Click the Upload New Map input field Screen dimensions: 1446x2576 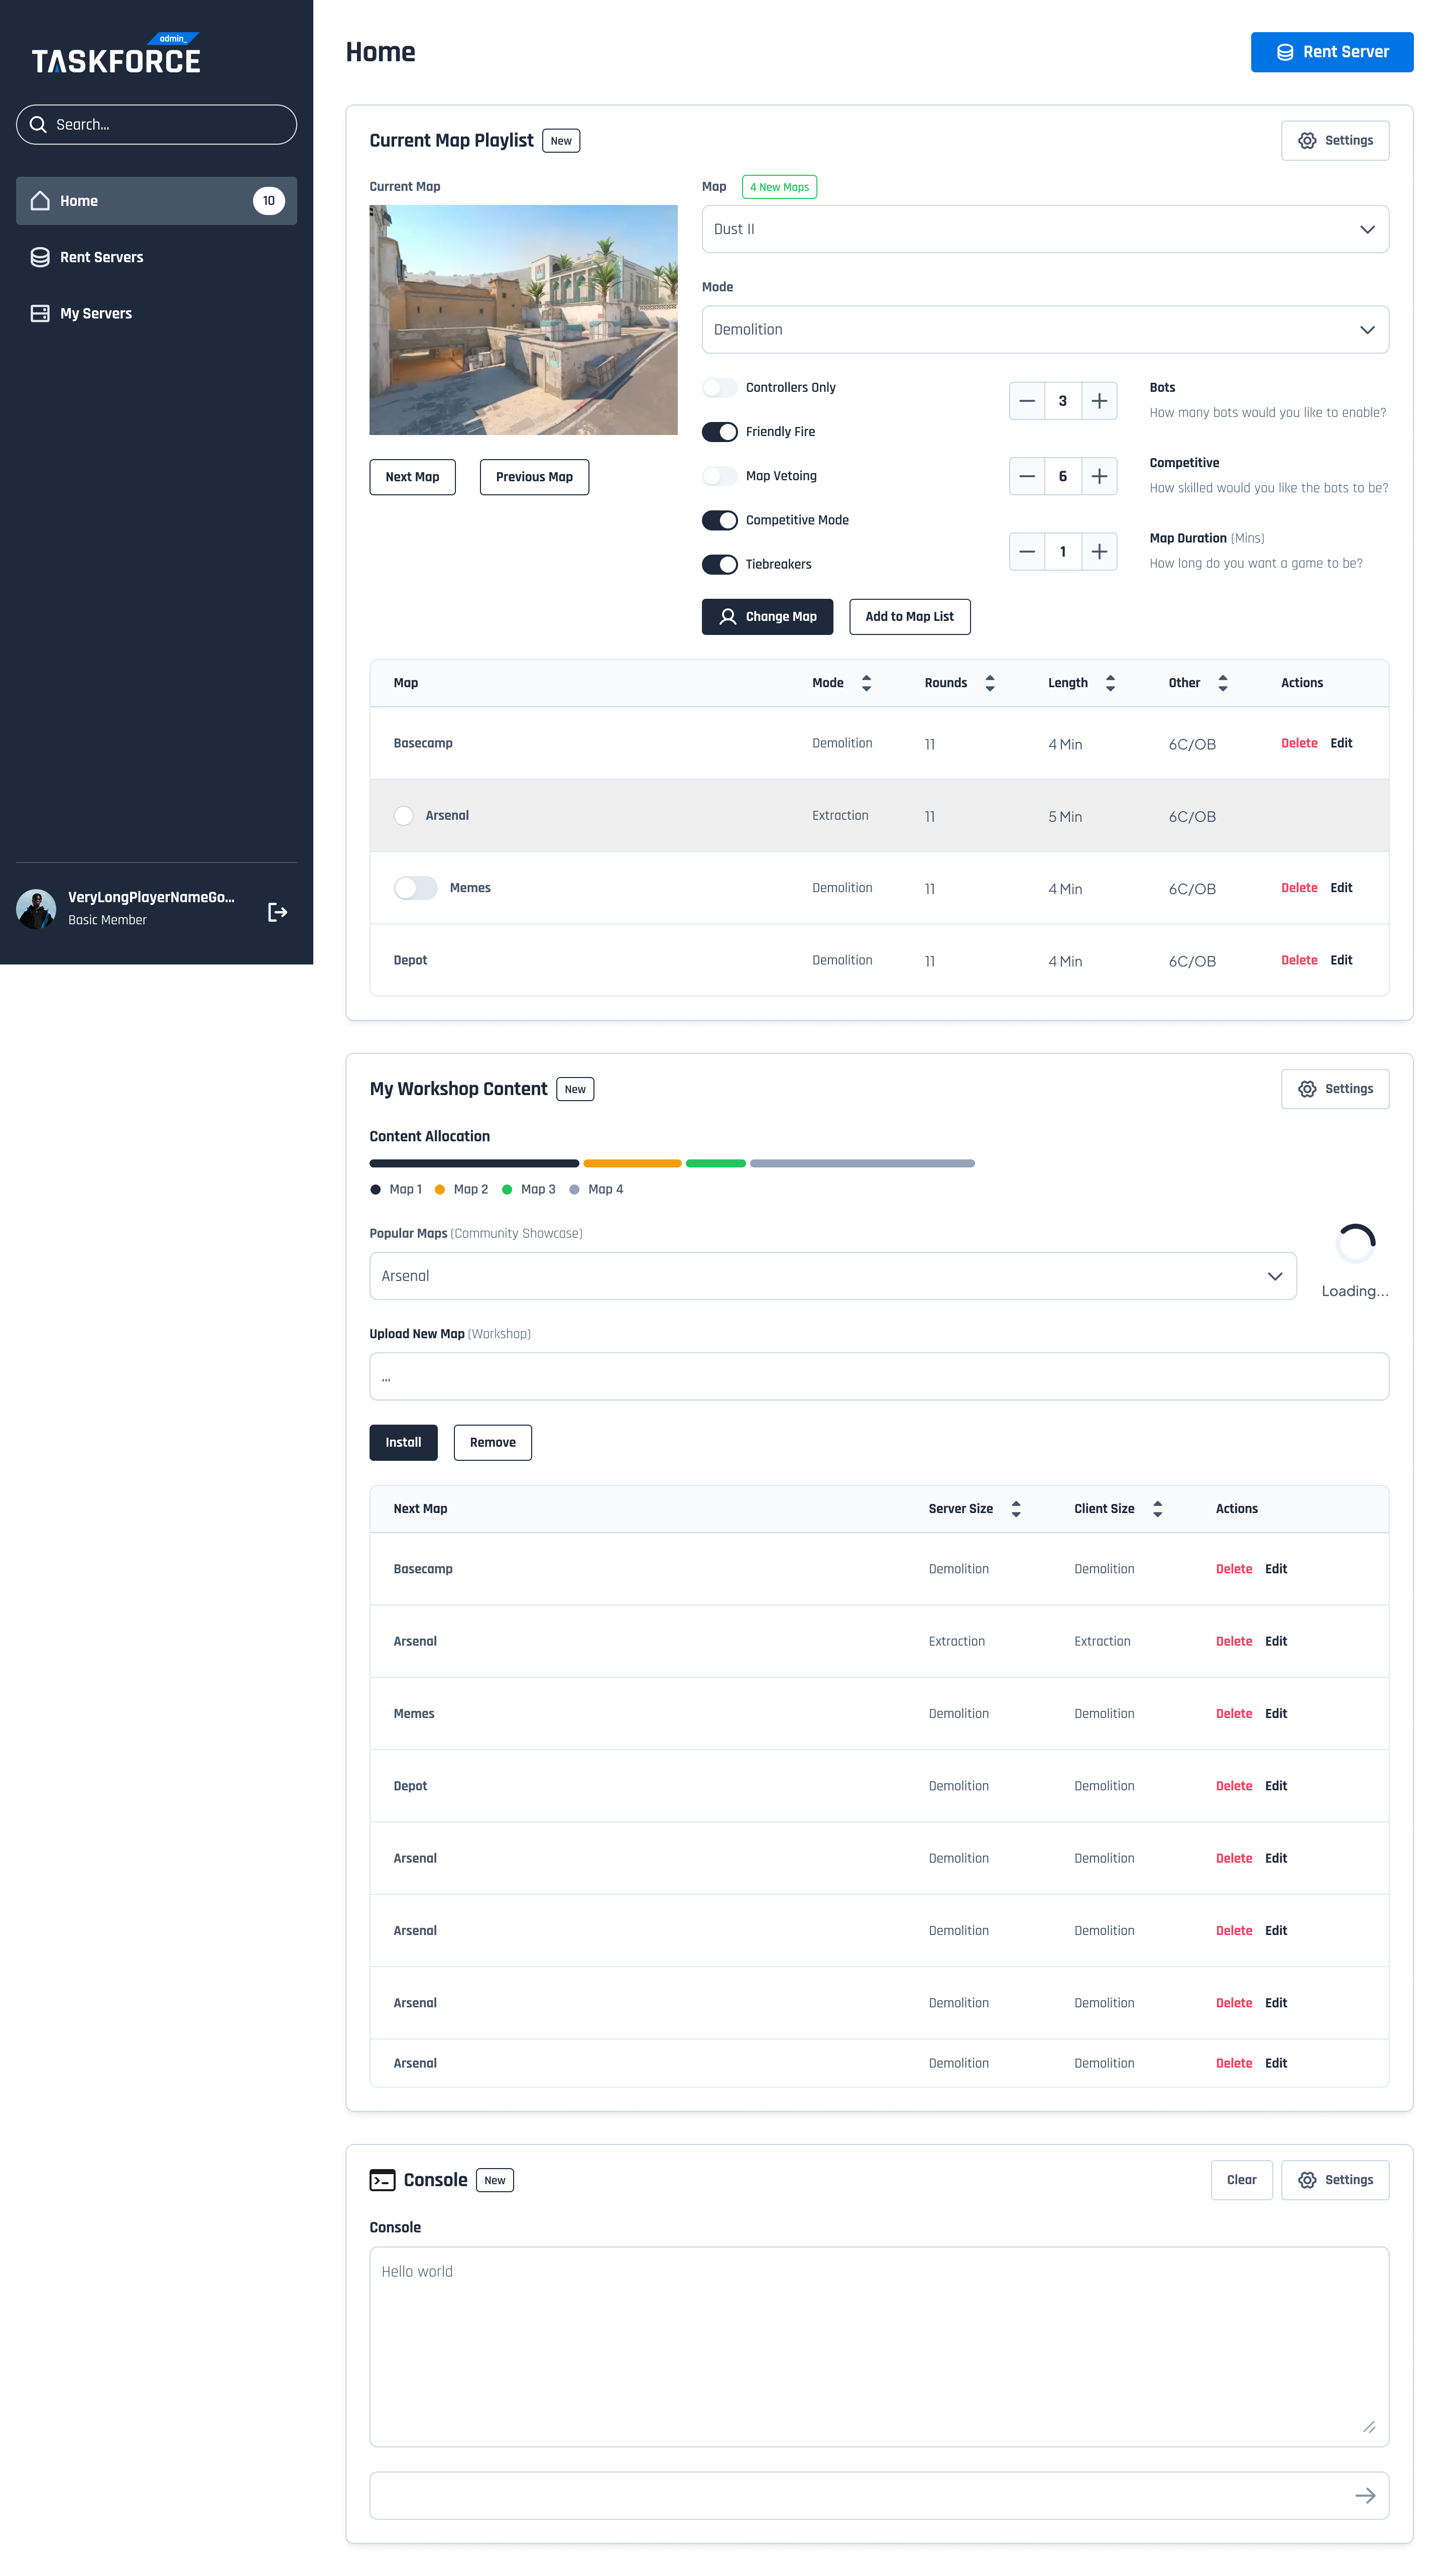coord(878,1376)
